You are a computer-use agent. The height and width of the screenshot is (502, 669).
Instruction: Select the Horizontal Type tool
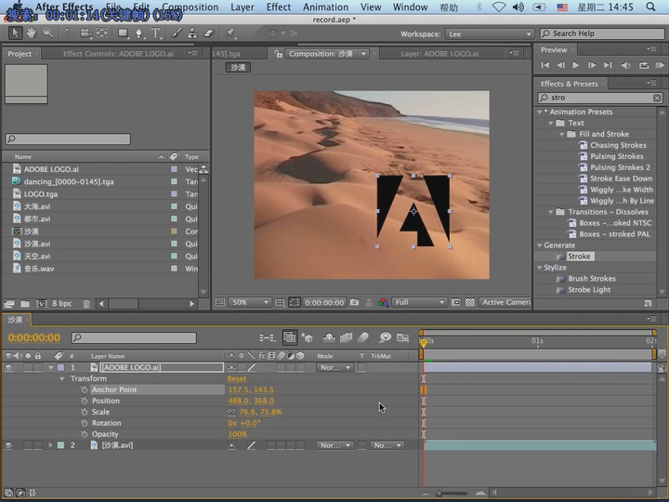tap(156, 33)
